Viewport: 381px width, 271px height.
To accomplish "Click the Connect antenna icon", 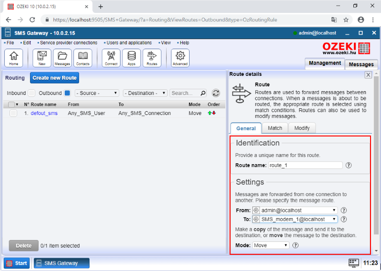I will [111, 58].
